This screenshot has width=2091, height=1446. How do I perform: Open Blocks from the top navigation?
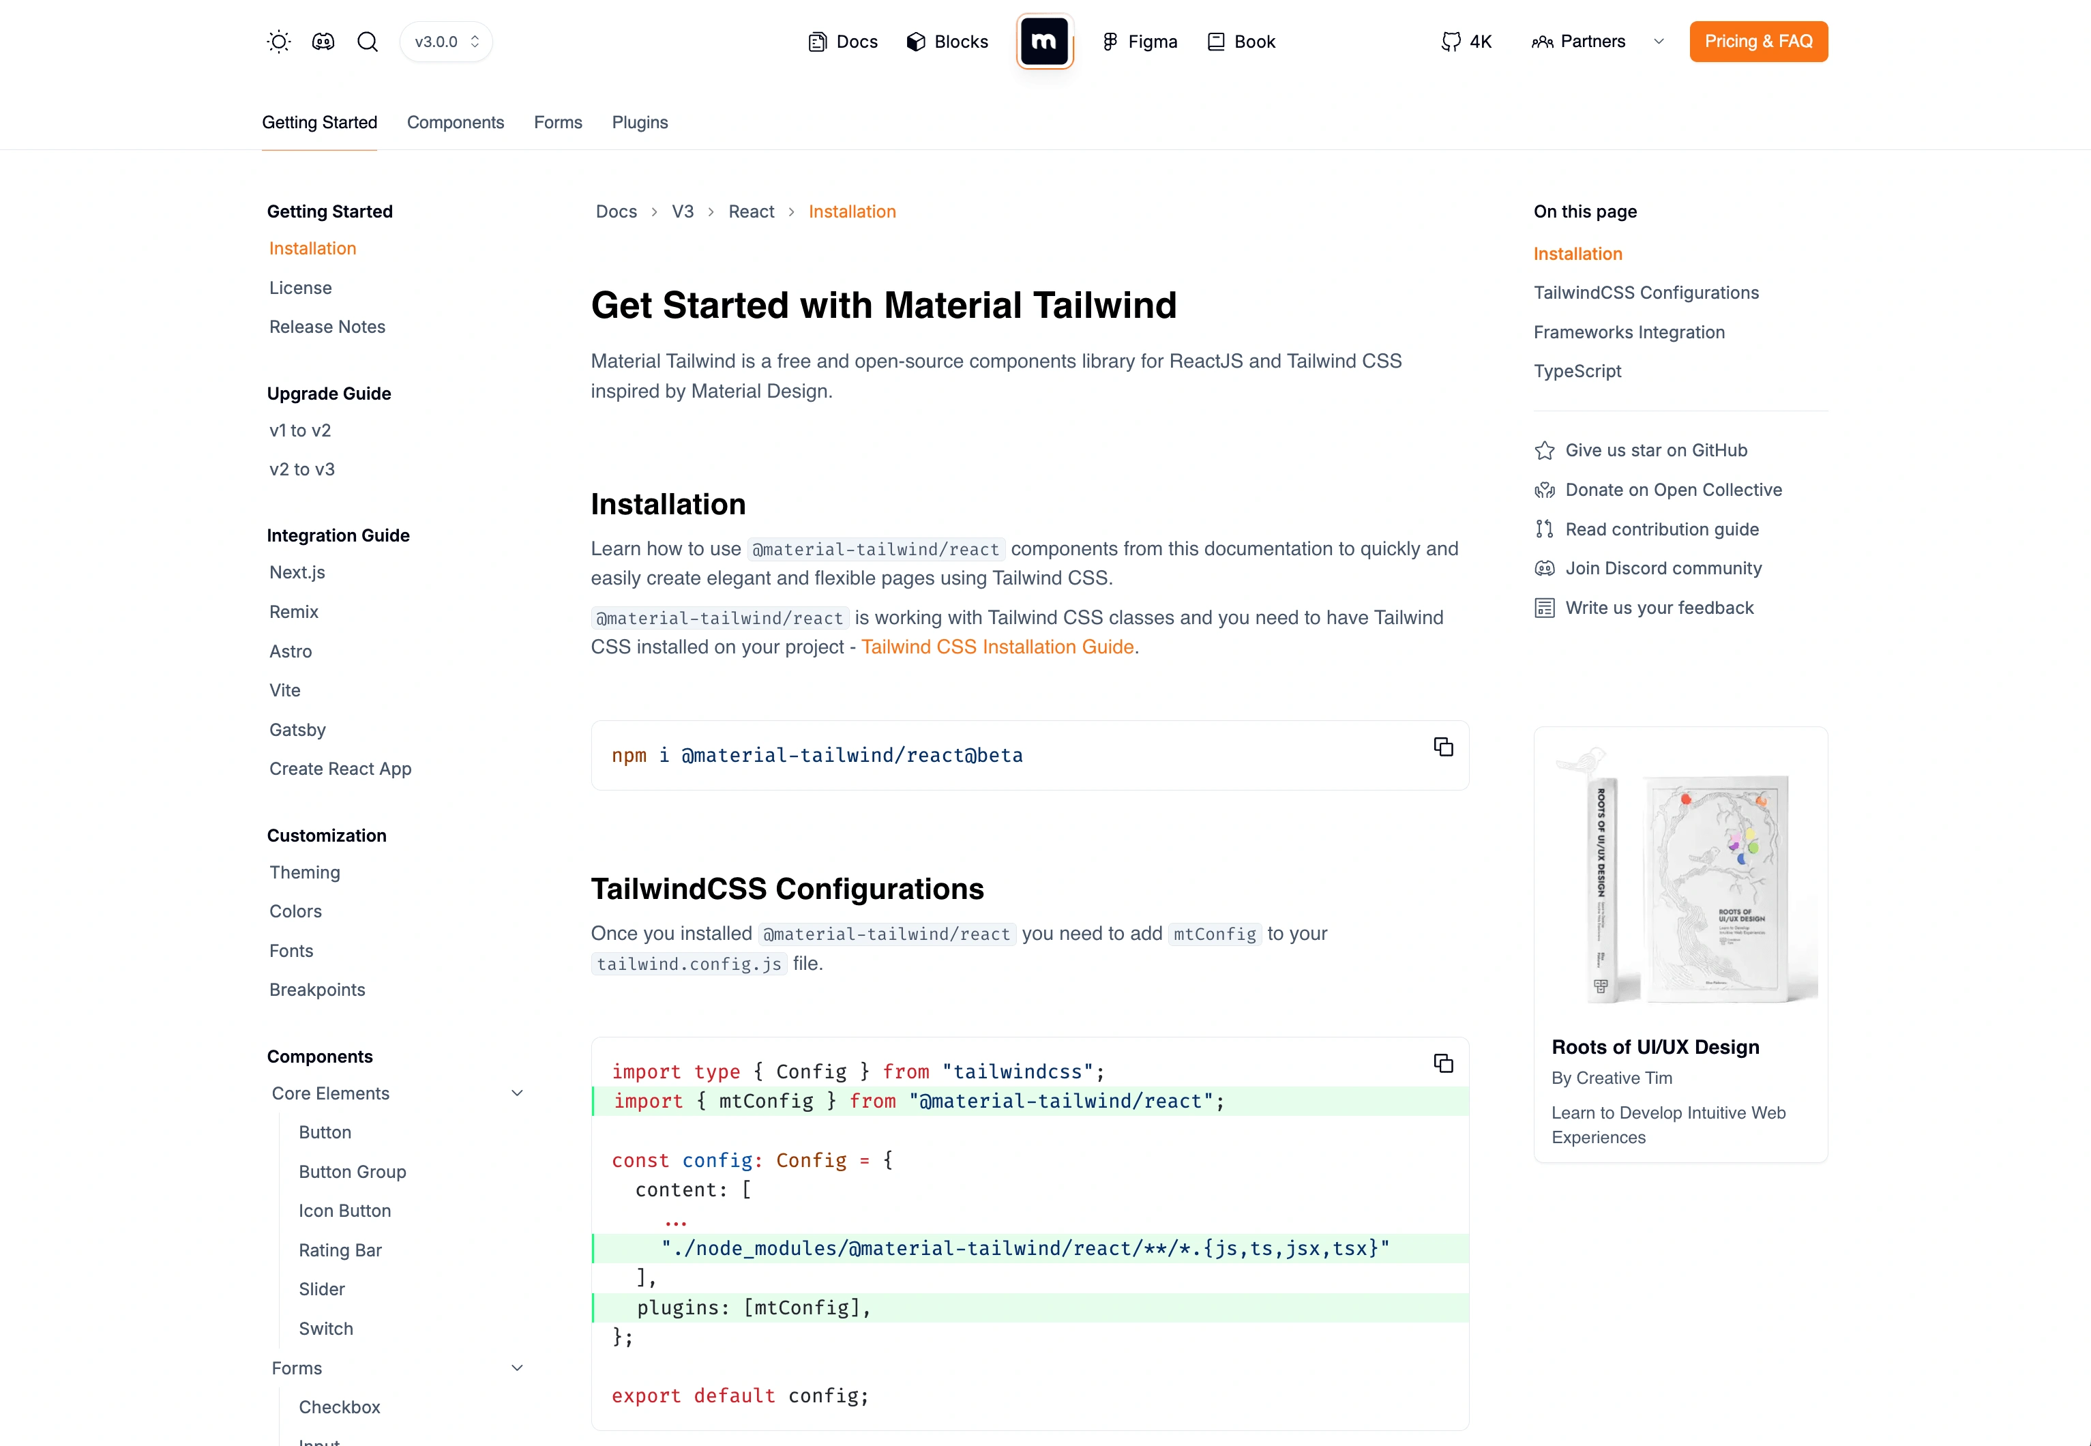coord(947,42)
